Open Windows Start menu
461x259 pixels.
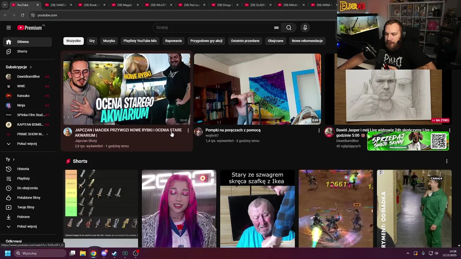(x=8, y=253)
